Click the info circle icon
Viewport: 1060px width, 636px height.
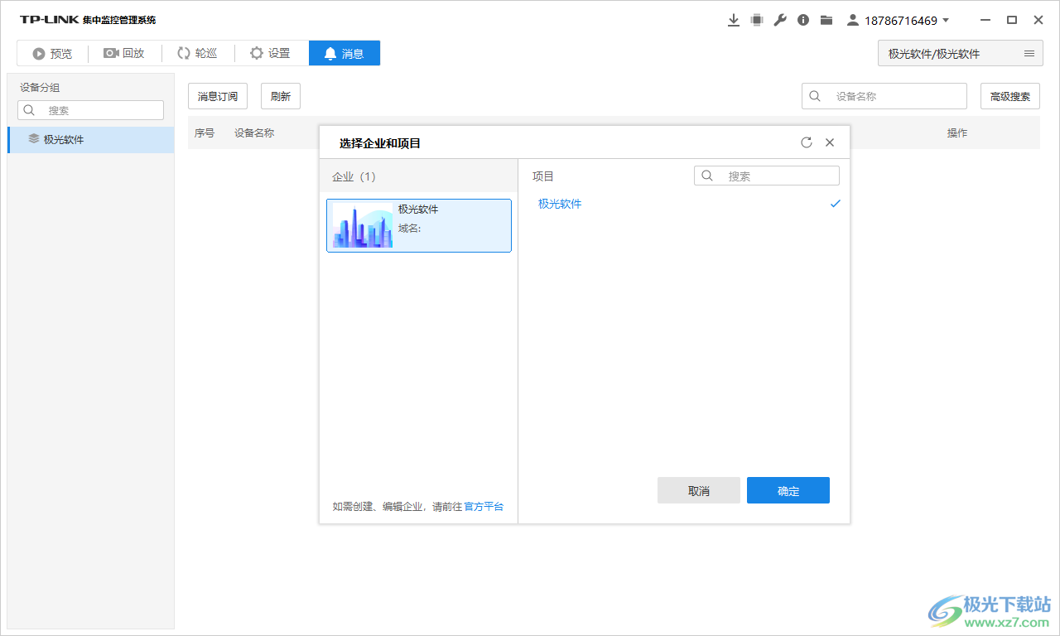(x=802, y=20)
